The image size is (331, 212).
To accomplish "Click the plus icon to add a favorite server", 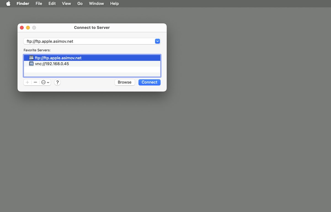I will click(x=27, y=82).
